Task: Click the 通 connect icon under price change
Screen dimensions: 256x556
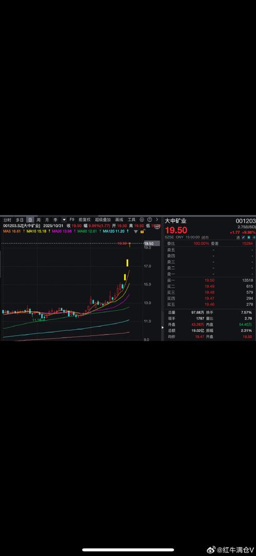Action: pyautogui.click(x=239, y=237)
